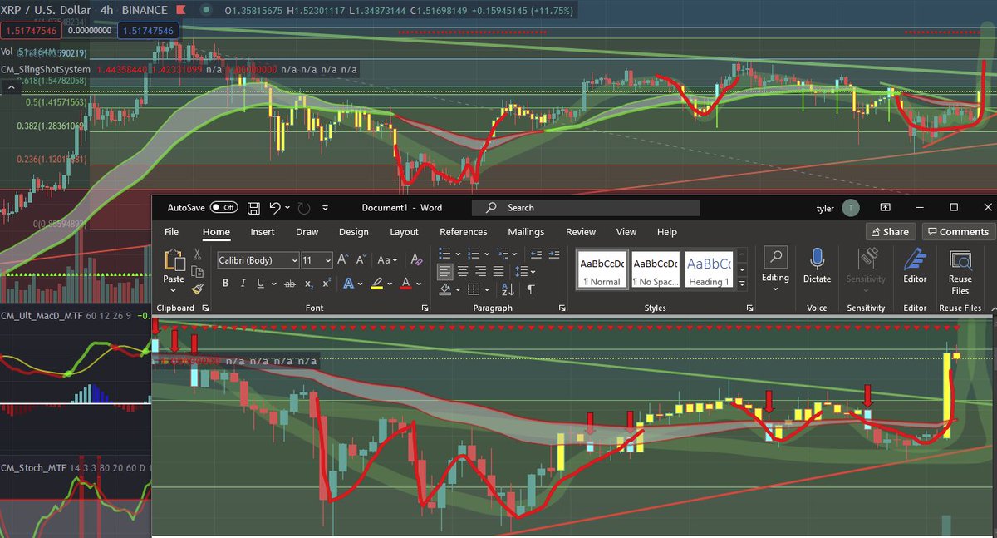The image size is (997, 538).
Task: Click the Redo icon in the title bar
Action: (303, 207)
